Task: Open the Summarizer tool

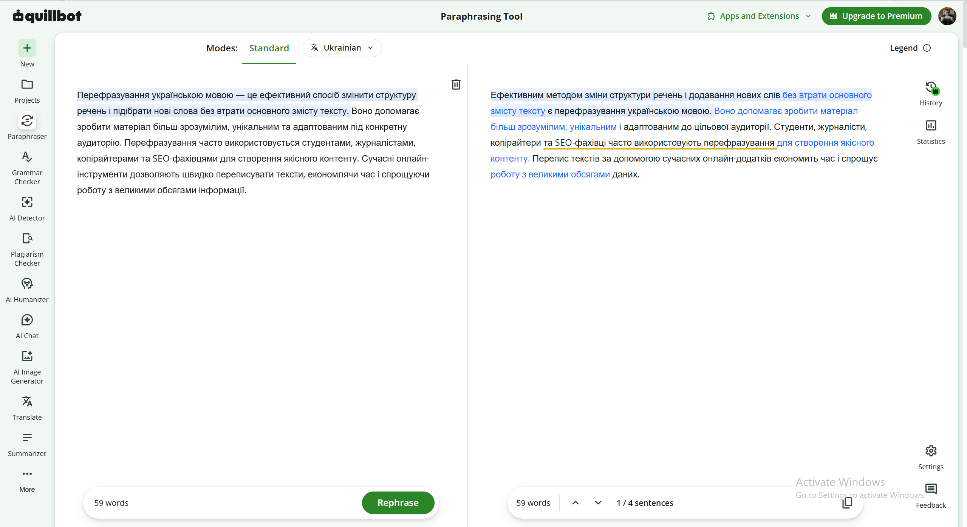Action: point(27,444)
